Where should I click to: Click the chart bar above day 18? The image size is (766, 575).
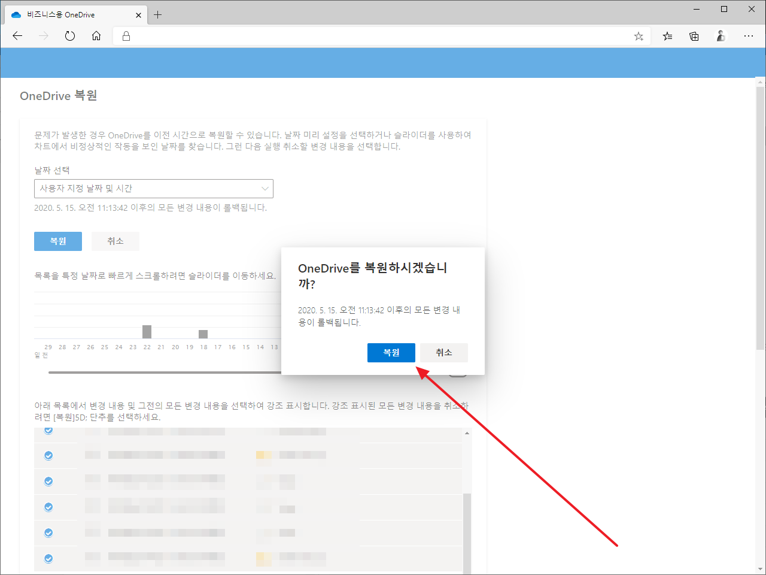coord(203,334)
